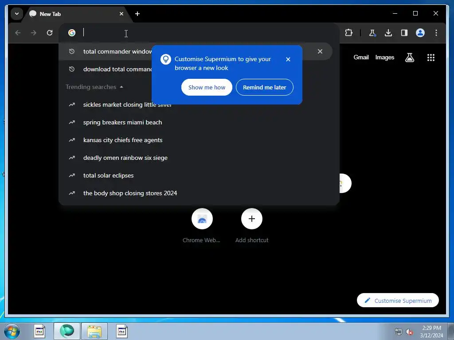This screenshot has height=340, width=454.
Task: Choose 'deadly omen rainbow six siege' suggestion
Action: click(x=196, y=158)
